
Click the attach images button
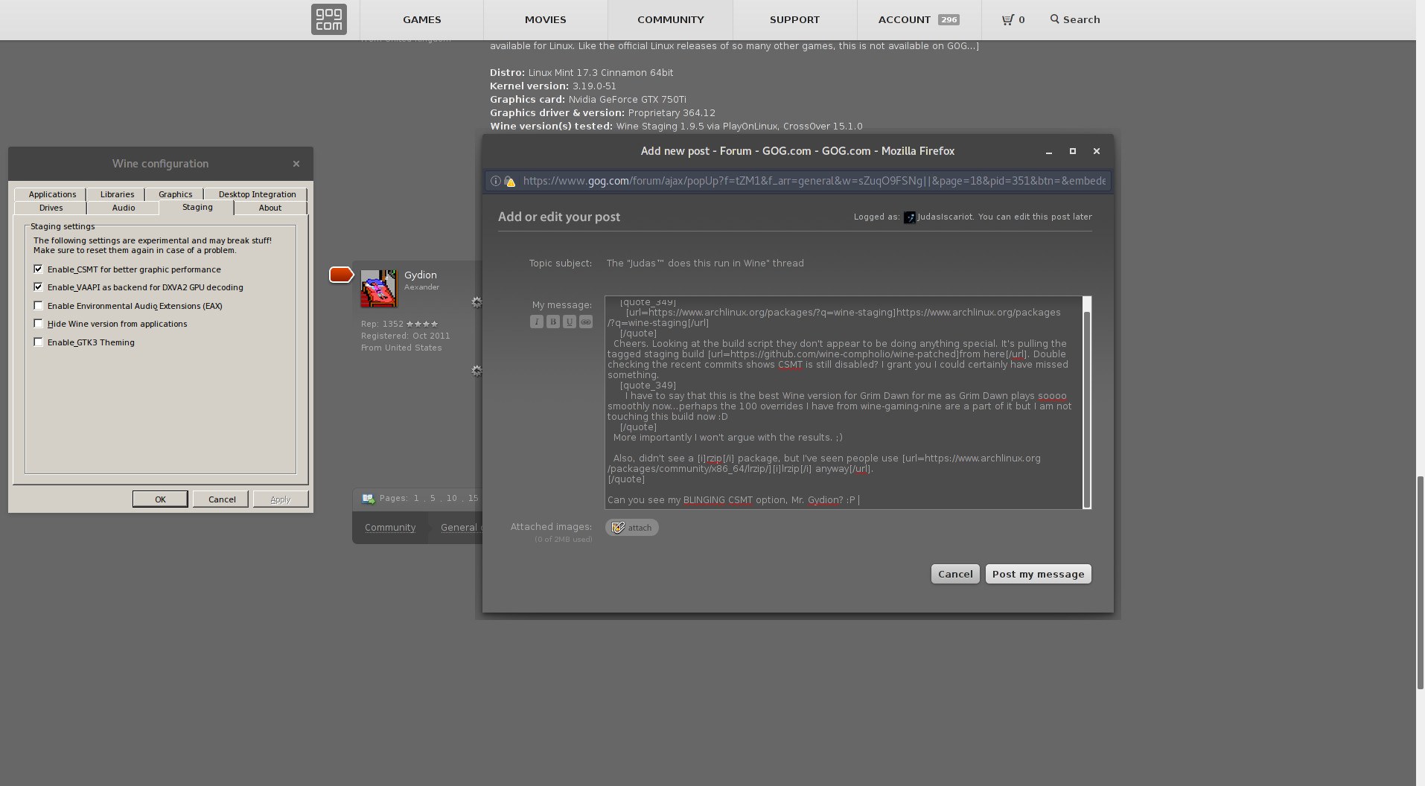(632, 528)
